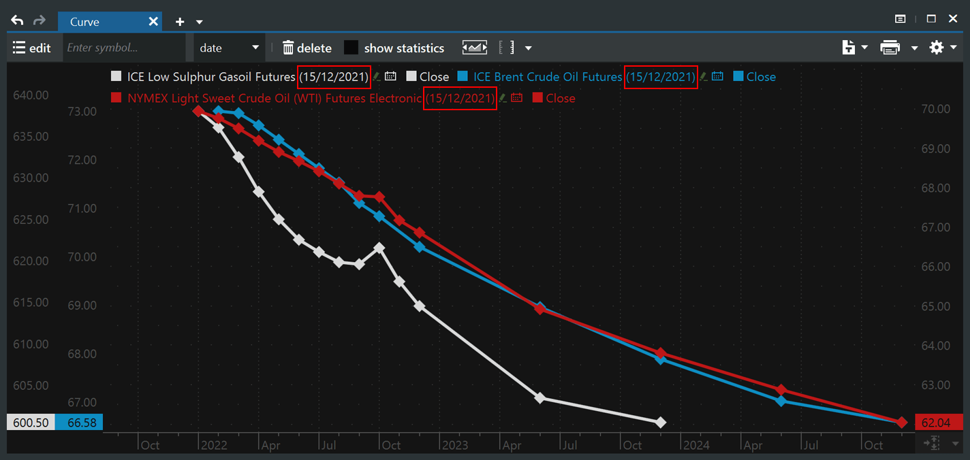The image size is (970, 460).
Task: Click the fit chart range icon
Action: pos(475,48)
